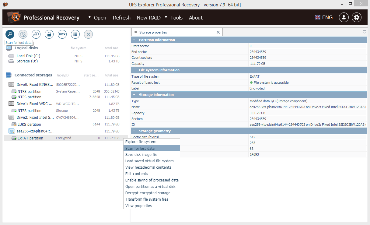Choose Edit contents from context menu
Screen dimensions: 370x225
tap(152, 174)
